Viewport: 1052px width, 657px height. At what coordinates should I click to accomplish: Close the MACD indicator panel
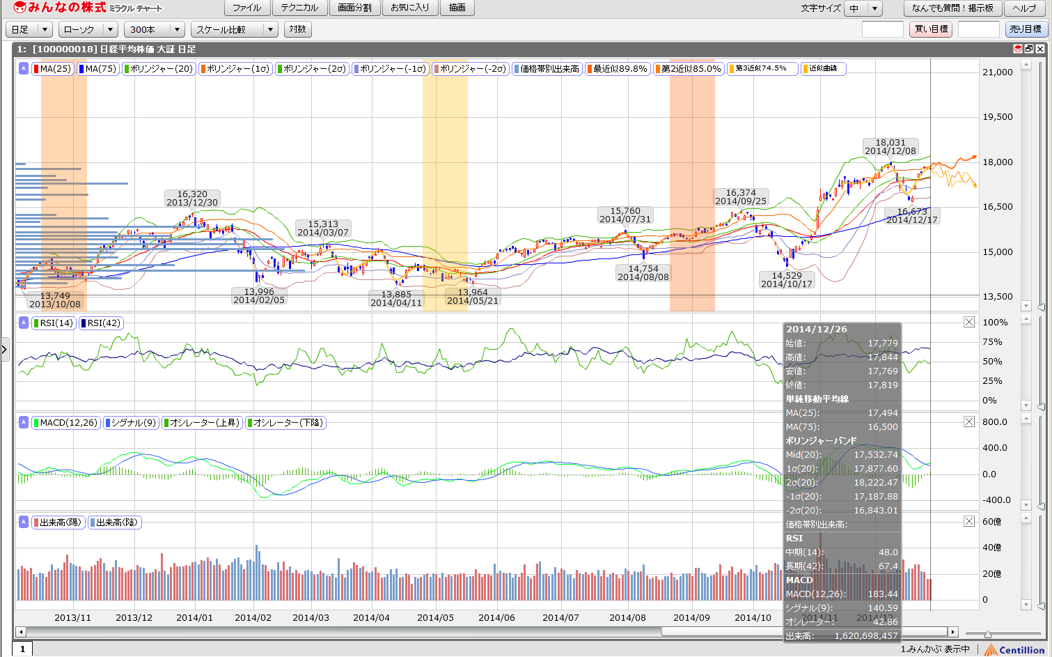(968, 422)
